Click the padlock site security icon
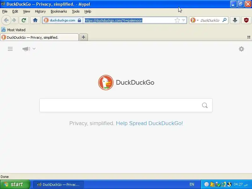The width and height of the screenshot is (252, 189). [x=79, y=20]
